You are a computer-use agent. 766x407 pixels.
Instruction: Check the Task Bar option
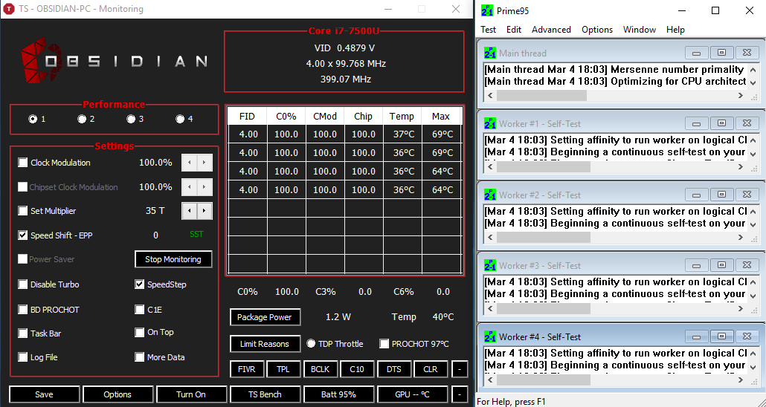[22, 333]
